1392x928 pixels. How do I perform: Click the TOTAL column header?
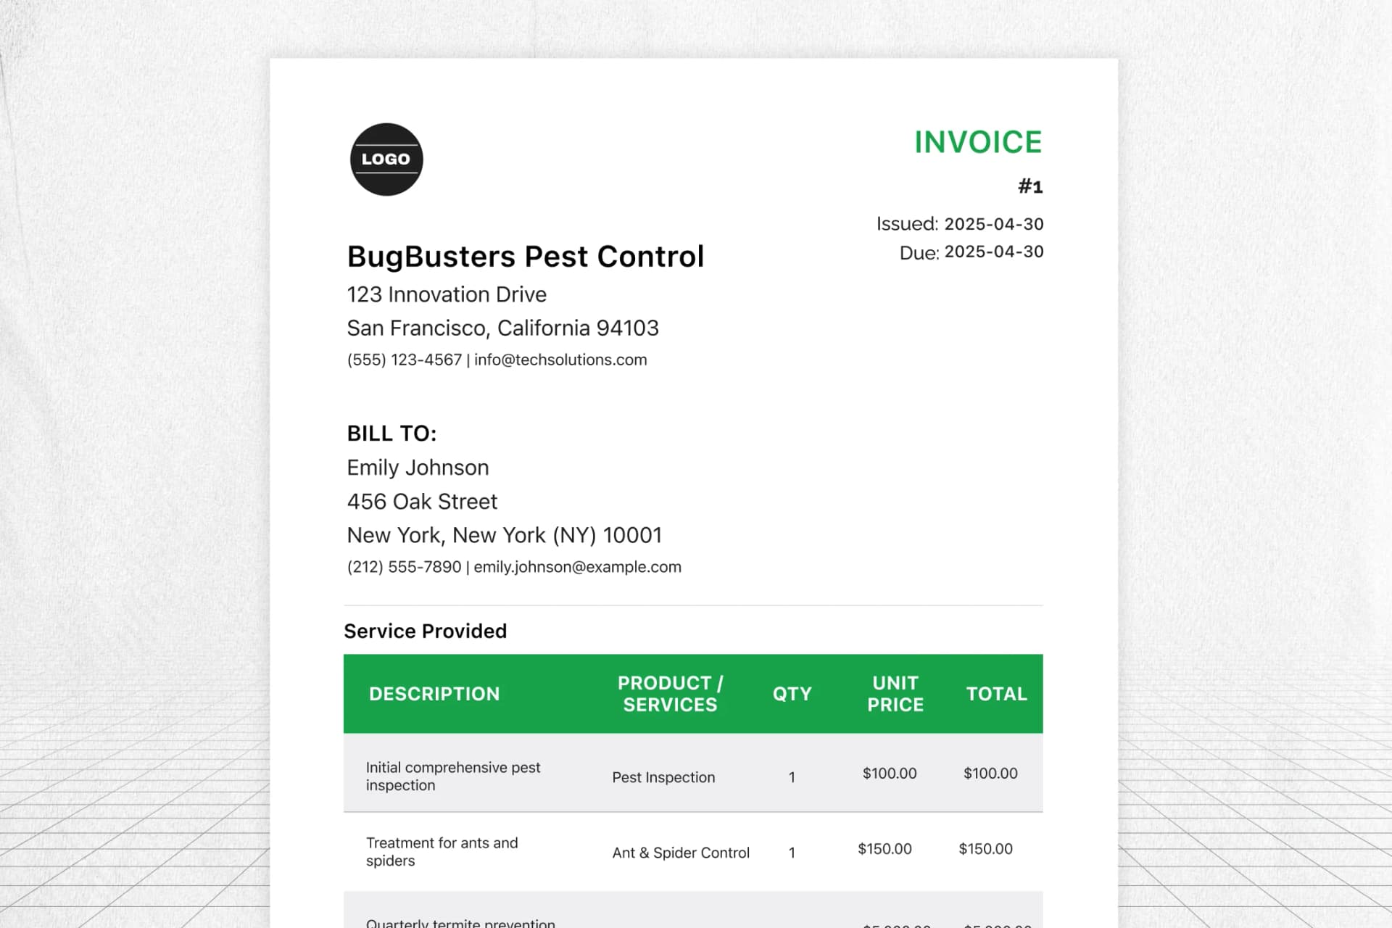pos(996,694)
